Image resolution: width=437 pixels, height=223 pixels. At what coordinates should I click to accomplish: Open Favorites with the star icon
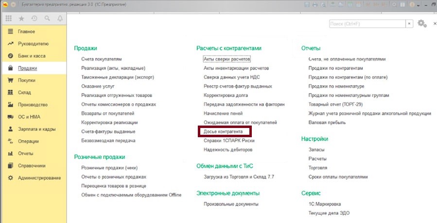pos(21,18)
